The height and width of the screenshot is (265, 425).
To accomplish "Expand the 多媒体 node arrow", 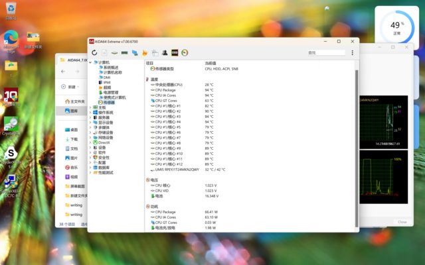I will point(90,127).
